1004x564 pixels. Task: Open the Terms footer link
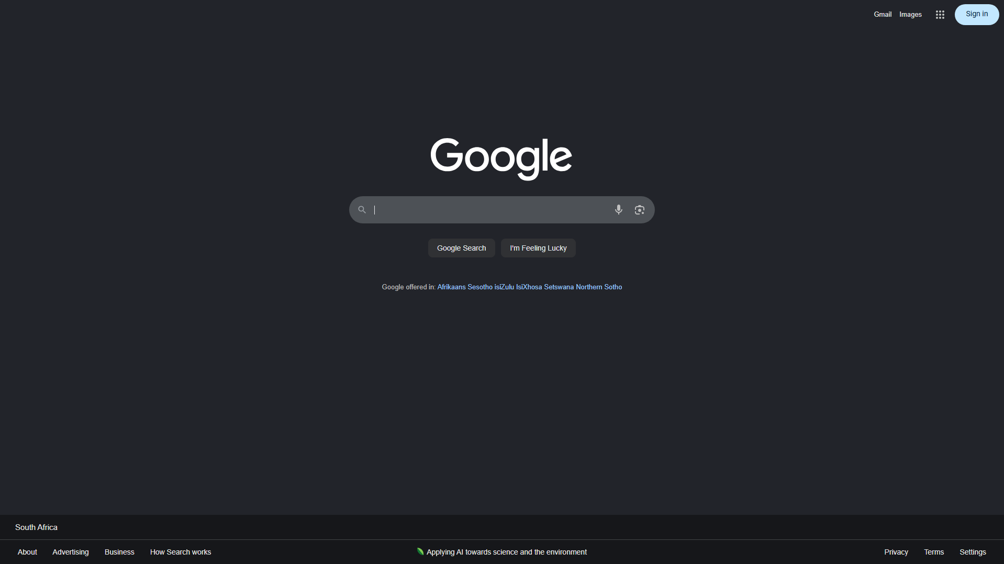pyautogui.click(x=934, y=552)
